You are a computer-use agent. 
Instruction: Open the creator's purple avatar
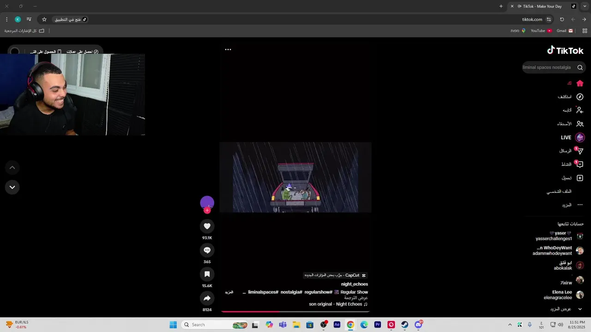point(207,202)
